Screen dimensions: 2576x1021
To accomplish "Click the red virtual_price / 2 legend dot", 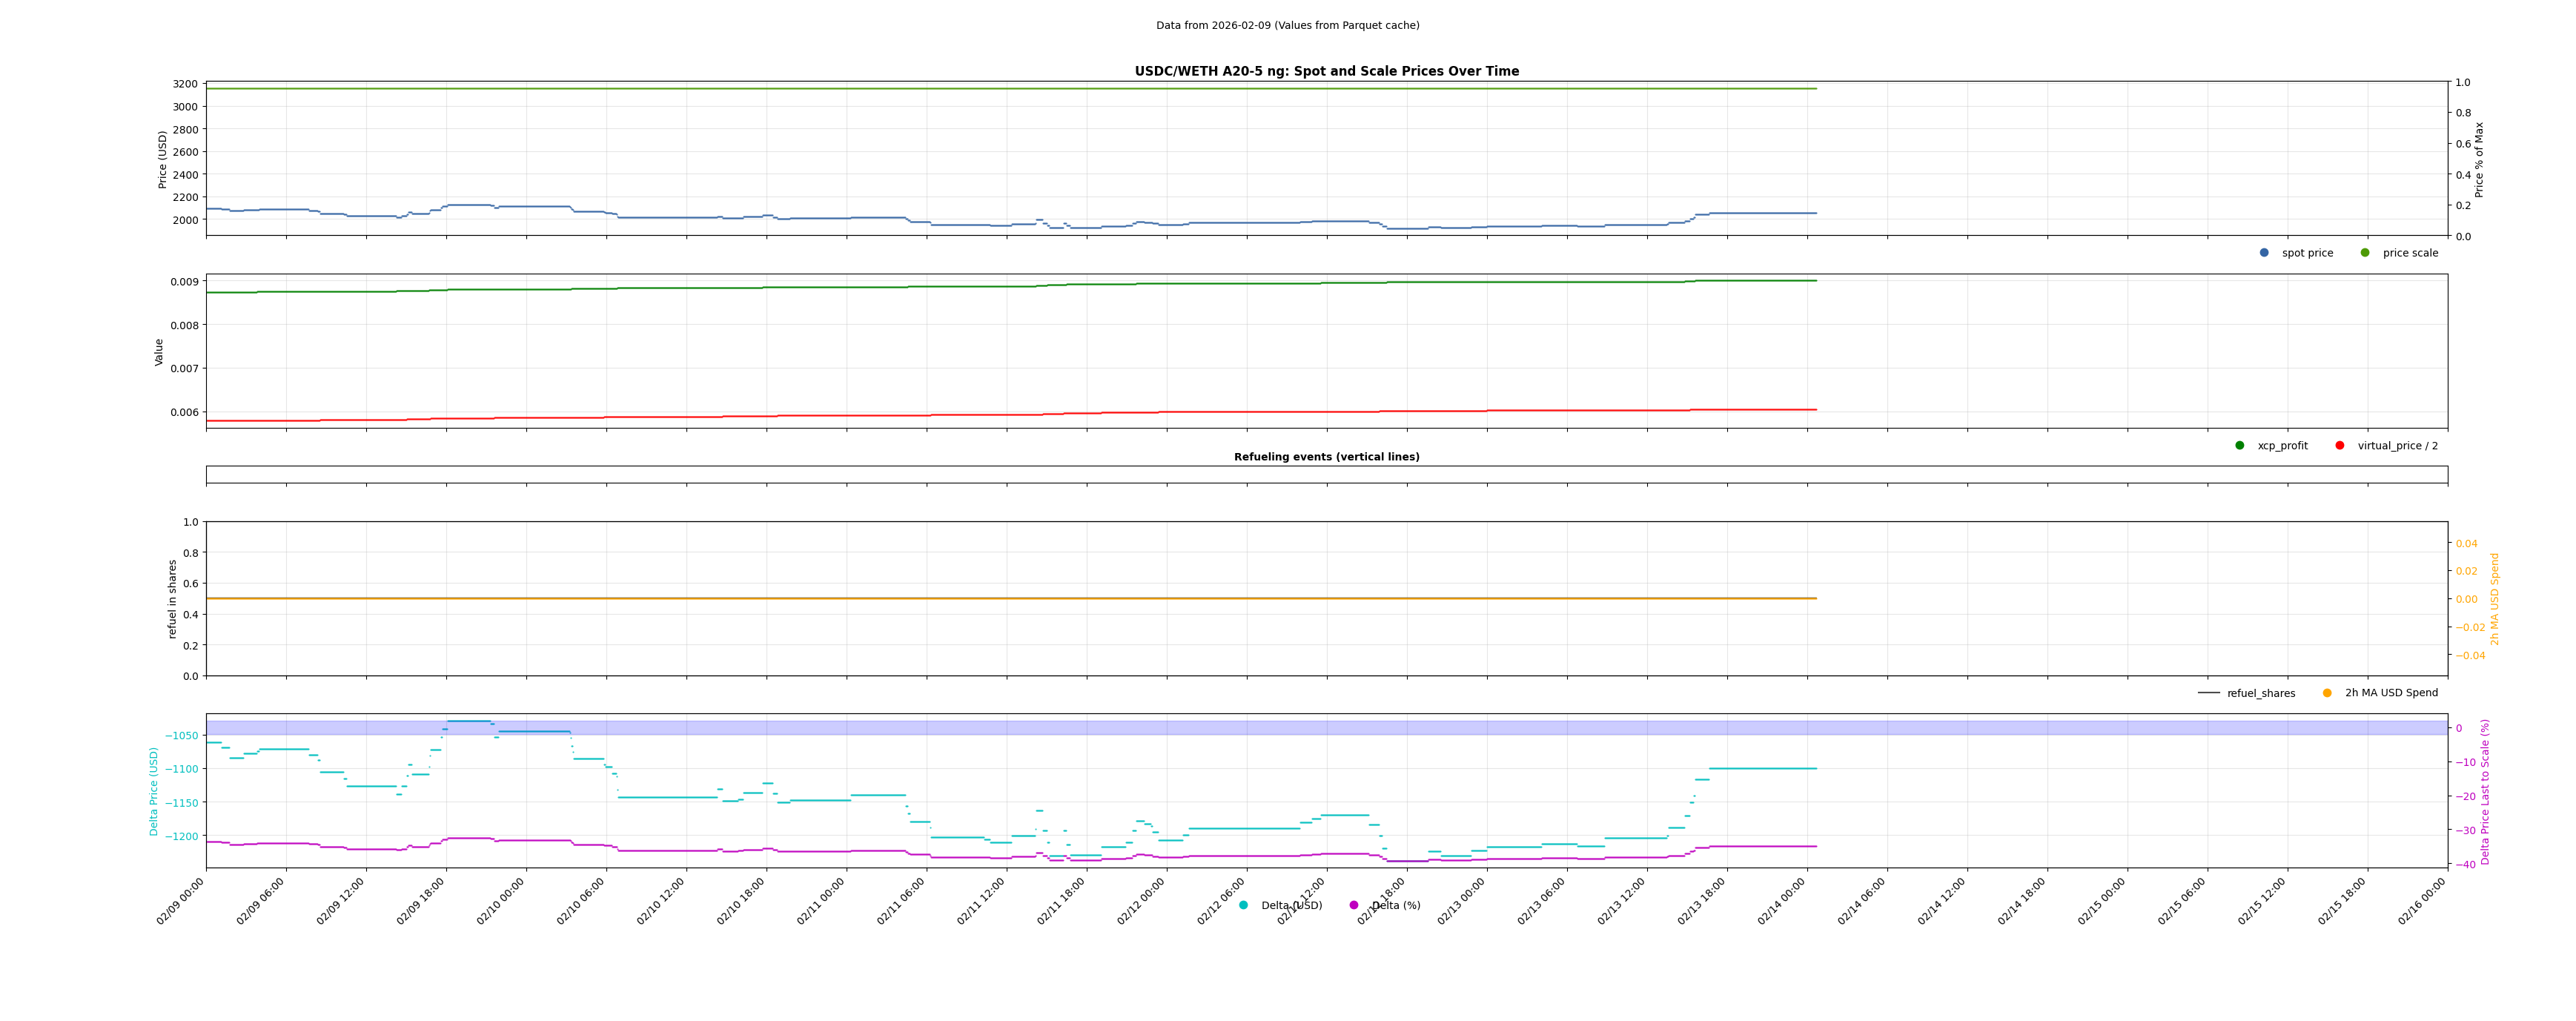I will pos(2340,446).
